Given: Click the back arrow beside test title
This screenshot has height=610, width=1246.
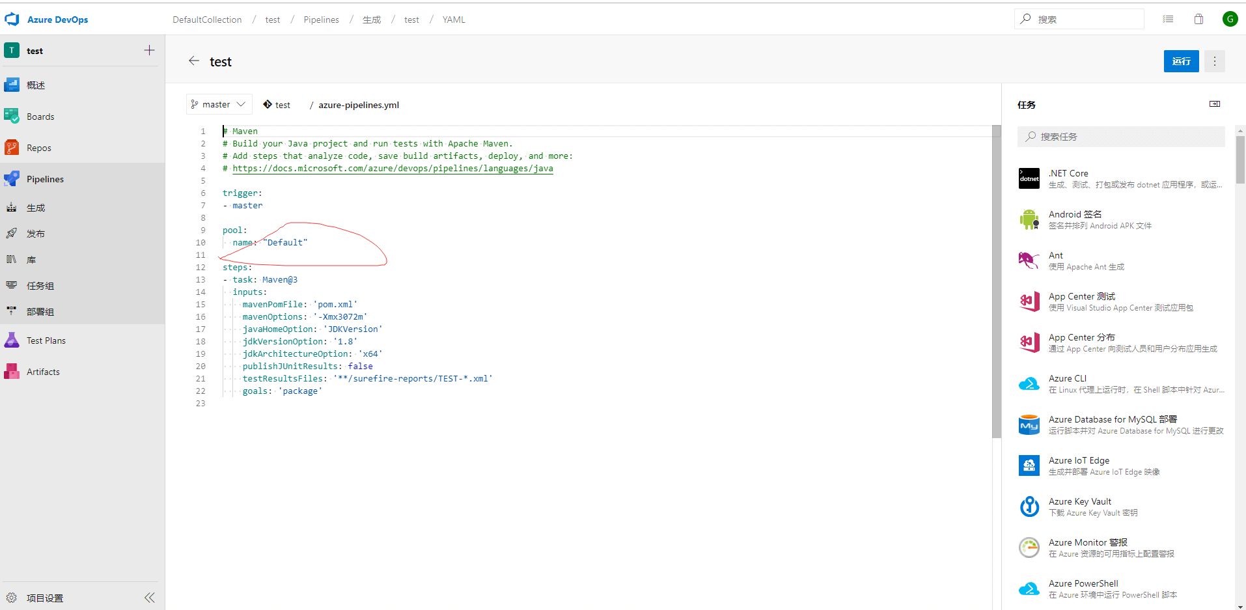Looking at the screenshot, I should (x=194, y=61).
